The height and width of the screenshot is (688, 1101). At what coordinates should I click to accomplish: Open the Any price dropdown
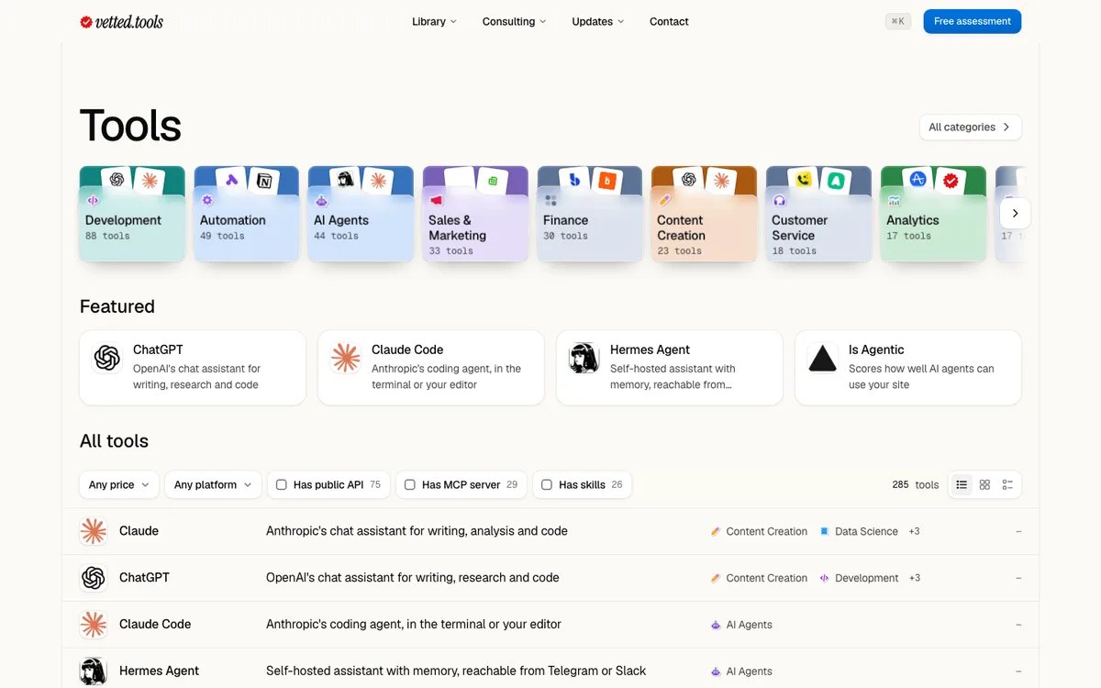tap(119, 484)
